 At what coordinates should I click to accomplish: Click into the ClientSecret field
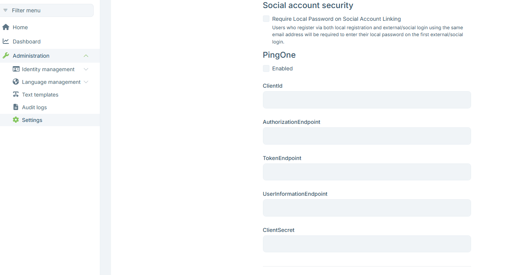pyautogui.click(x=367, y=244)
